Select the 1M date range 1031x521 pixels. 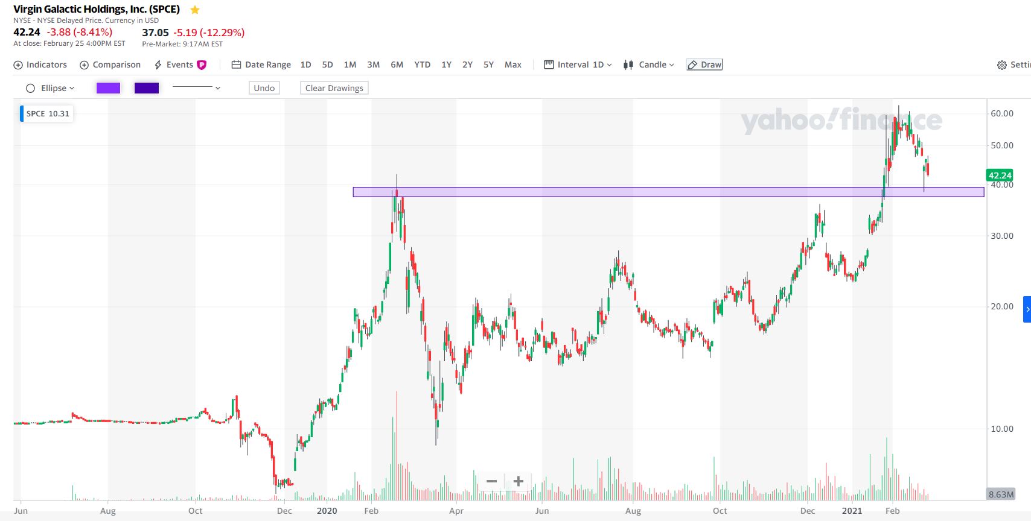pos(350,65)
